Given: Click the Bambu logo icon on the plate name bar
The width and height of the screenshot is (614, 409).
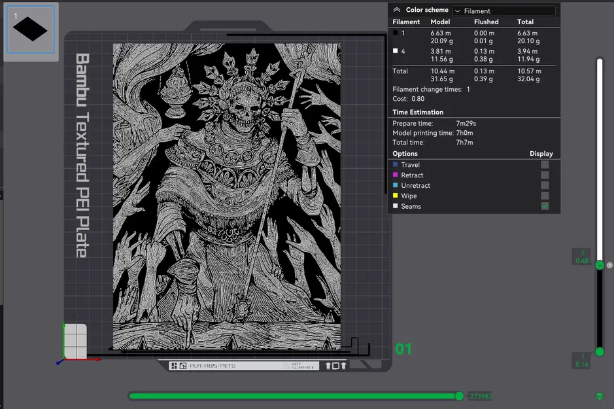Looking at the screenshot, I should (x=182, y=366).
